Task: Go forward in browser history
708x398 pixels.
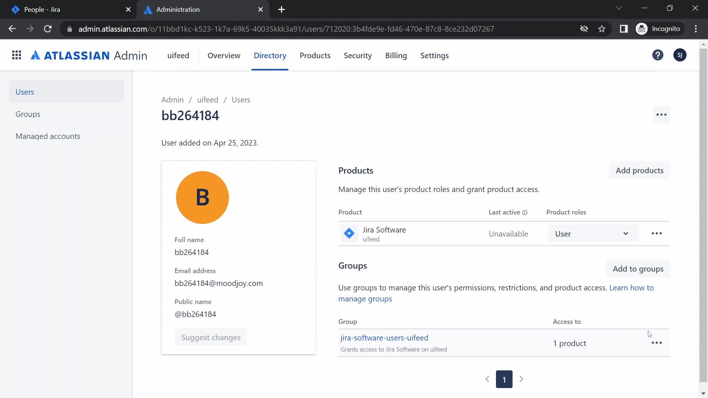Action: point(30,29)
